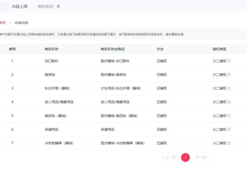The image size is (247, 169).
Task: Select page 1 in pagination
Action: click(x=185, y=157)
